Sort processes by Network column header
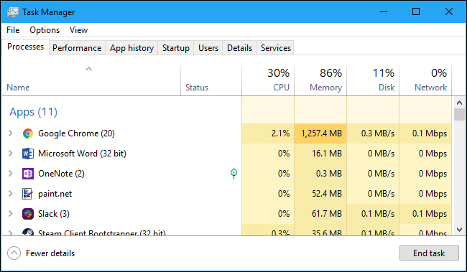This screenshot has width=467, height=272. [x=425, y=80]
